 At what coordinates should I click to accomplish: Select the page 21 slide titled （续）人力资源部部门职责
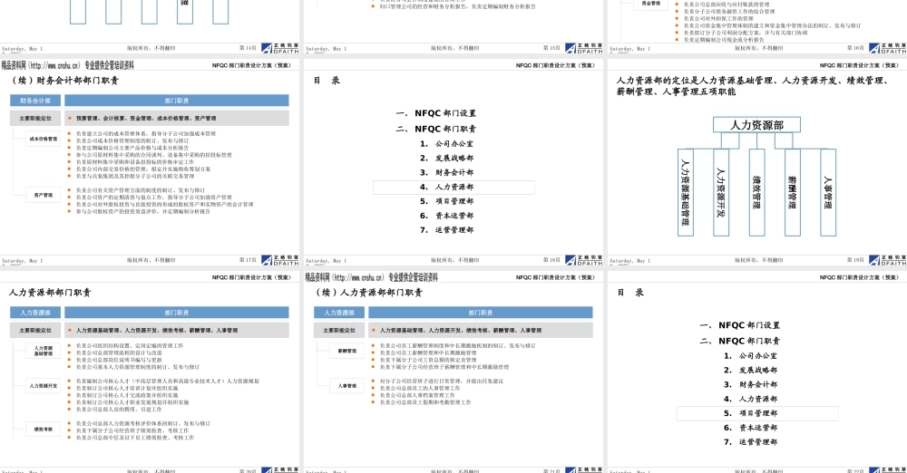[x=453, y=372]
